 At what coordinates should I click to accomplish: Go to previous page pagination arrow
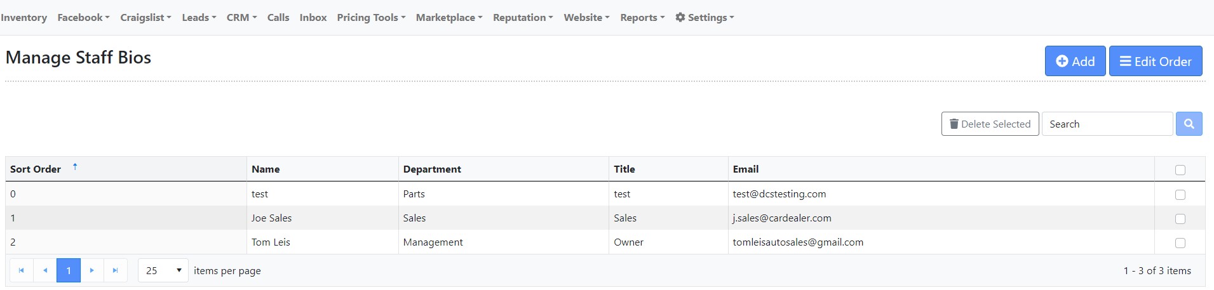click(x=44, y=270)
